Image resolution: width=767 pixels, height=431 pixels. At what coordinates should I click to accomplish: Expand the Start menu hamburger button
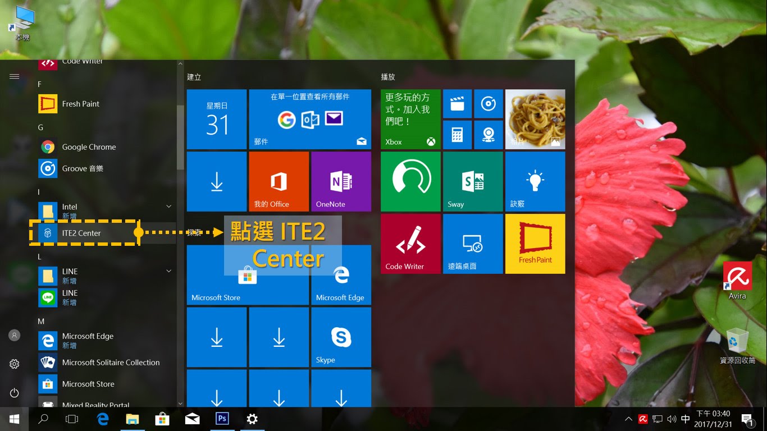pos(15,76)
